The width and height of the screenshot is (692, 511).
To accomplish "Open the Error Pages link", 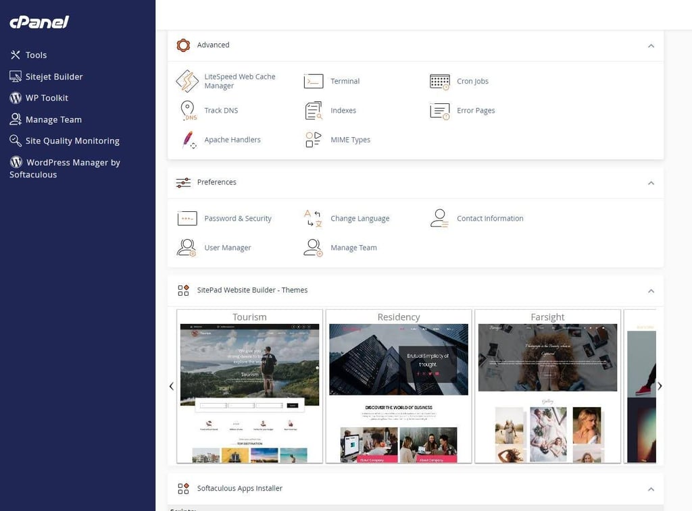I will tap(476, 110).
